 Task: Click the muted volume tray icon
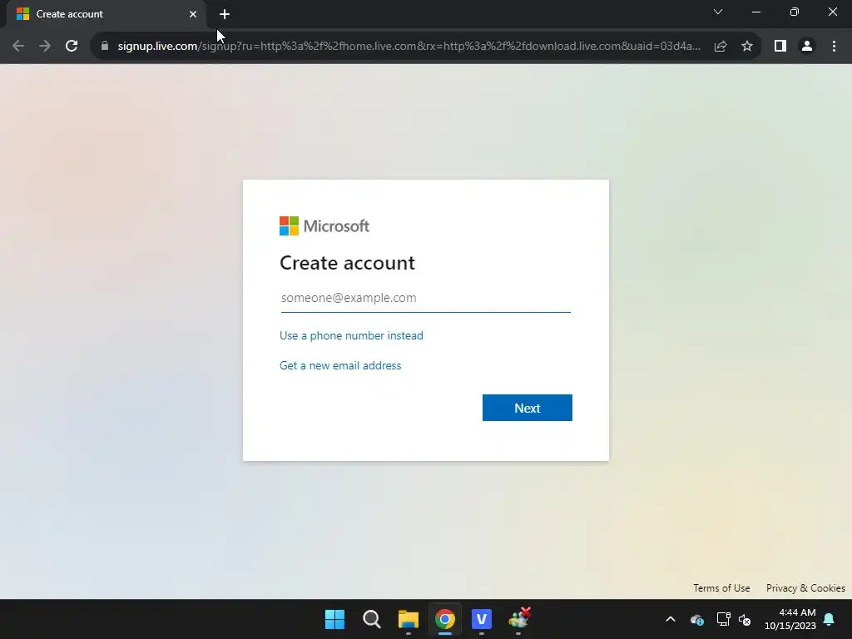pos(745,619)
